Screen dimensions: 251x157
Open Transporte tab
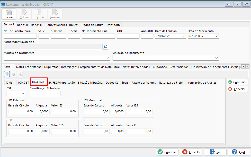coord(113,25)
